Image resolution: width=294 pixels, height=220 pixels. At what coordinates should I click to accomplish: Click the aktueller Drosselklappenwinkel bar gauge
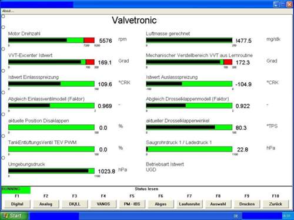point(189,127)
